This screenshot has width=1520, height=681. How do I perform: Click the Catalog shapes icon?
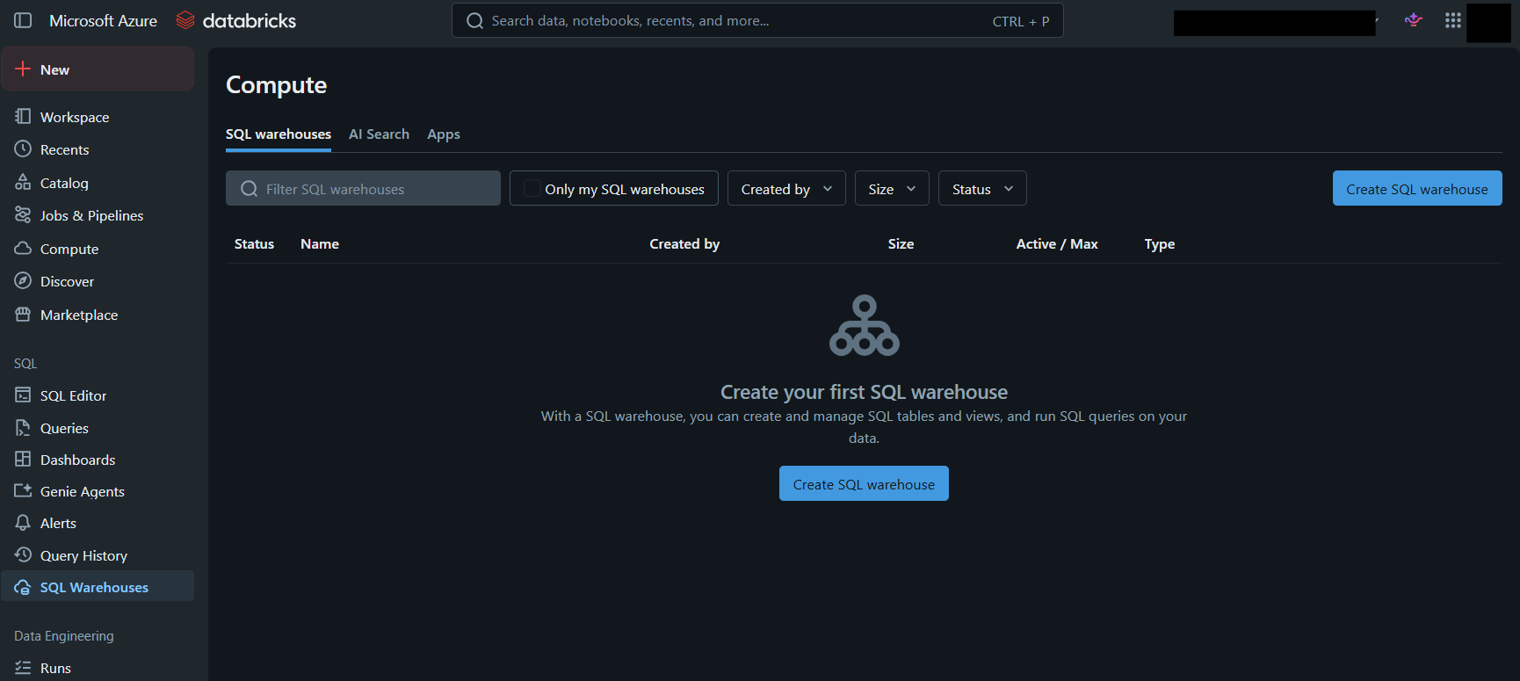coord(23,183)
